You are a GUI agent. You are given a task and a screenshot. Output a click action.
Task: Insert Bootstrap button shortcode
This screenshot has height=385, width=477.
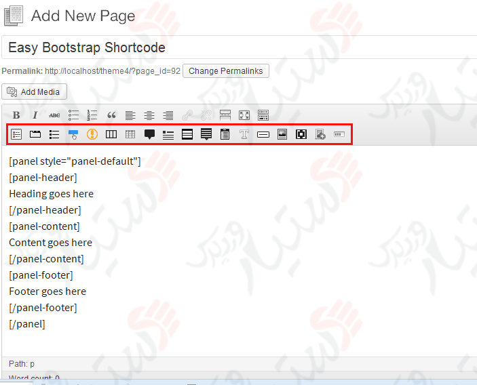73,134
